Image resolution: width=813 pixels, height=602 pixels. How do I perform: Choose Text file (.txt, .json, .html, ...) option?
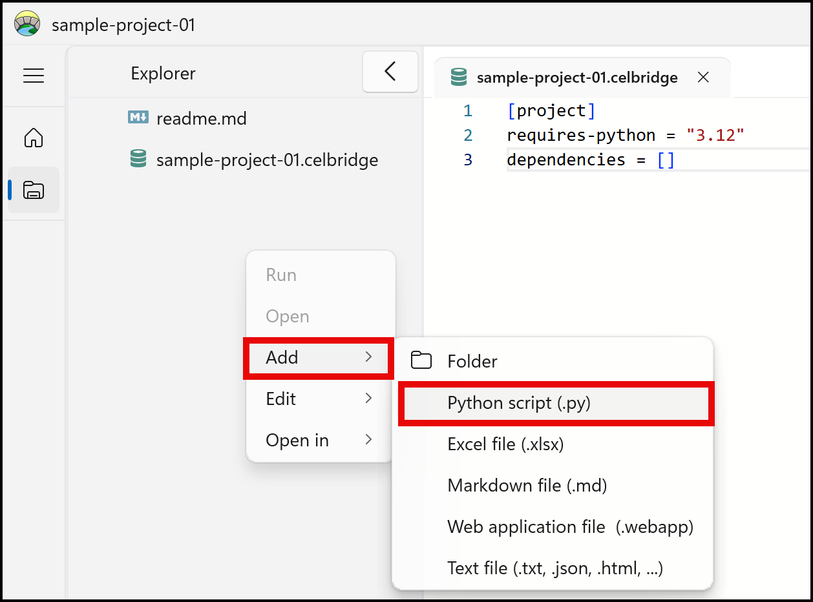point(554,568)
